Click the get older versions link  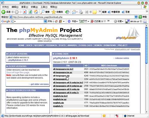(40, 84)
